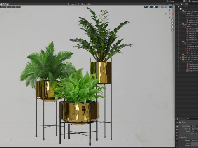The height and width of the screenshot is (148, 198).
Task: Select the Zagg palm object row
Action: coord(190,24)
